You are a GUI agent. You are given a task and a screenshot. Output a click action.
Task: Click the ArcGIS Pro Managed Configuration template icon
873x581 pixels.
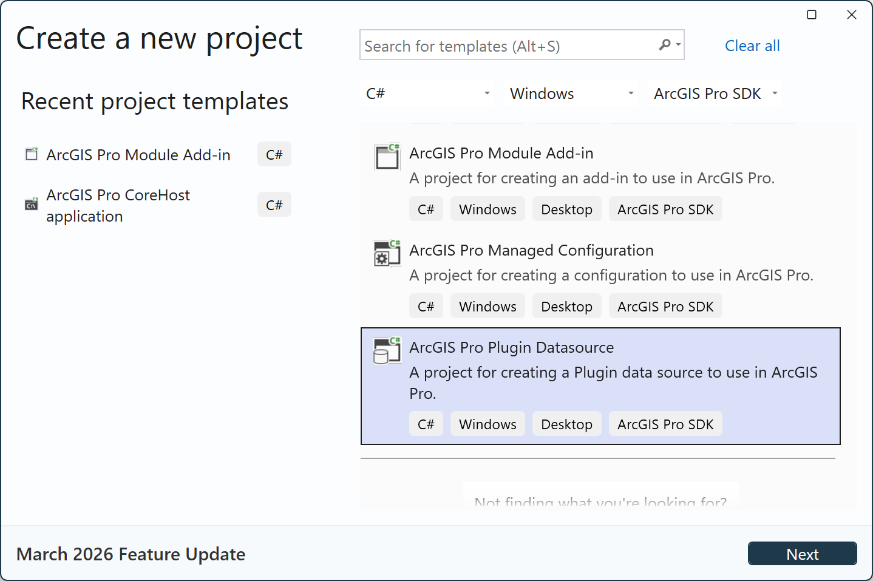point(387,253)
